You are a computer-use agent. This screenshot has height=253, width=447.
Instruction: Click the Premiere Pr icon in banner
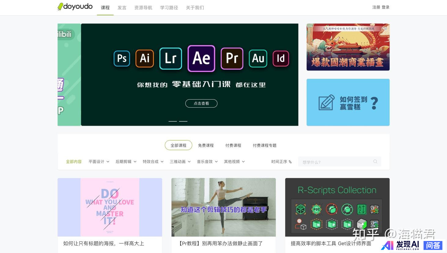tap(232, 58)
